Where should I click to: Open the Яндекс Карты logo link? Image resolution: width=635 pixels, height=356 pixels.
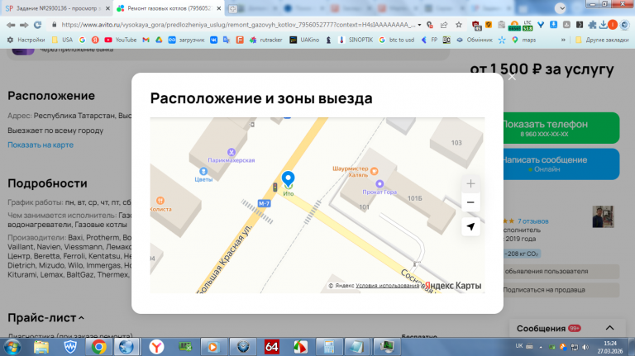point(453,286)
